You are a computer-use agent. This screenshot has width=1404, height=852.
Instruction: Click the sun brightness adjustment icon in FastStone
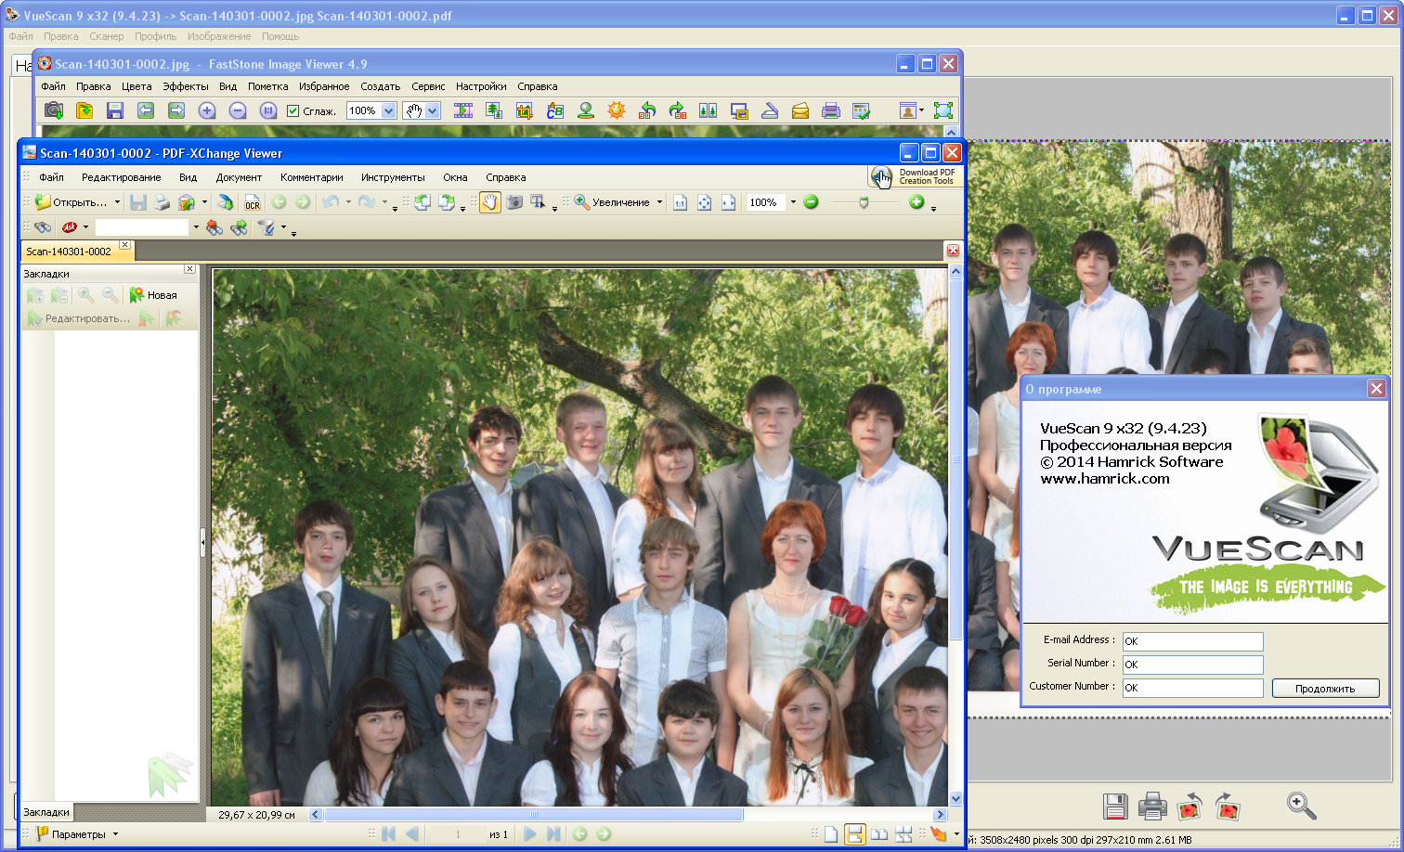pos(617,110)
